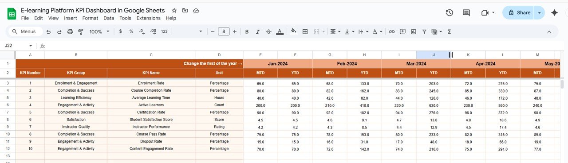
Task: Click the Name box showing J22
Action: click(19, 46)
